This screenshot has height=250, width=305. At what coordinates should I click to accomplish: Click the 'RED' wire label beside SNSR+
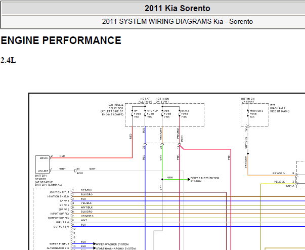(62, 156)
